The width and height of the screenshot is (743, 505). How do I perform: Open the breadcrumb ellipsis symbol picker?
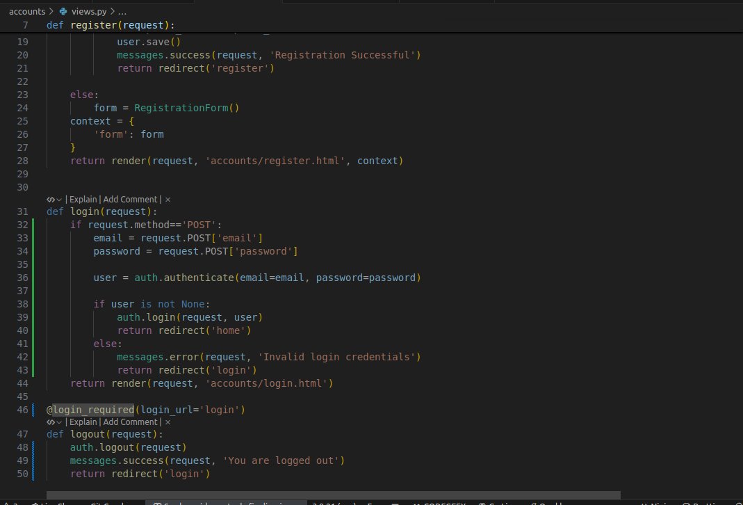122,11
